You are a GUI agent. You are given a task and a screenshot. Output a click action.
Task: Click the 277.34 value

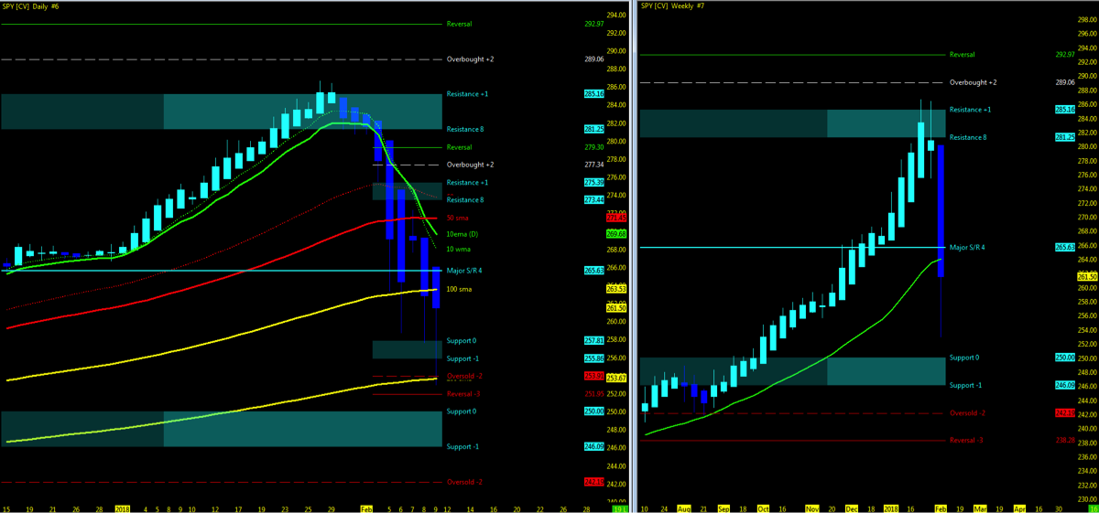coord(593,165)
